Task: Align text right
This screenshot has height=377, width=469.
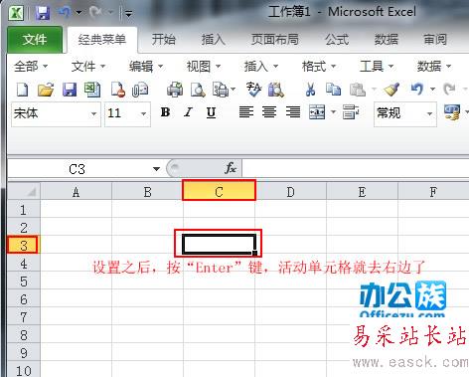Action: (x=293, y=112)
